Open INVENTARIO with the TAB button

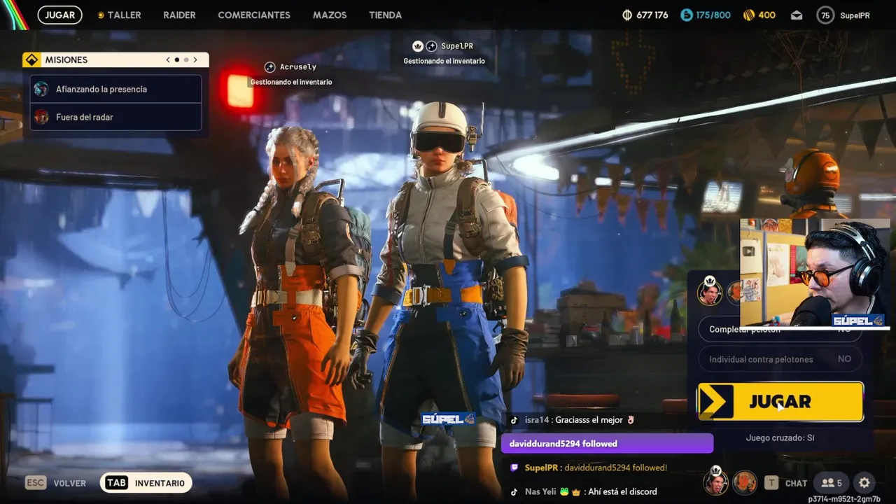tap(146, 483)
